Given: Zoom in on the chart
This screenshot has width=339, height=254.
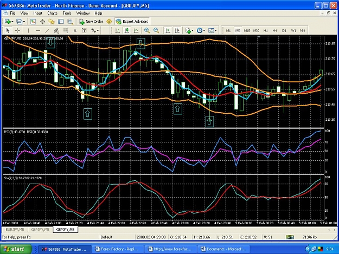Looking at the screenshot, I should [147, 30].
